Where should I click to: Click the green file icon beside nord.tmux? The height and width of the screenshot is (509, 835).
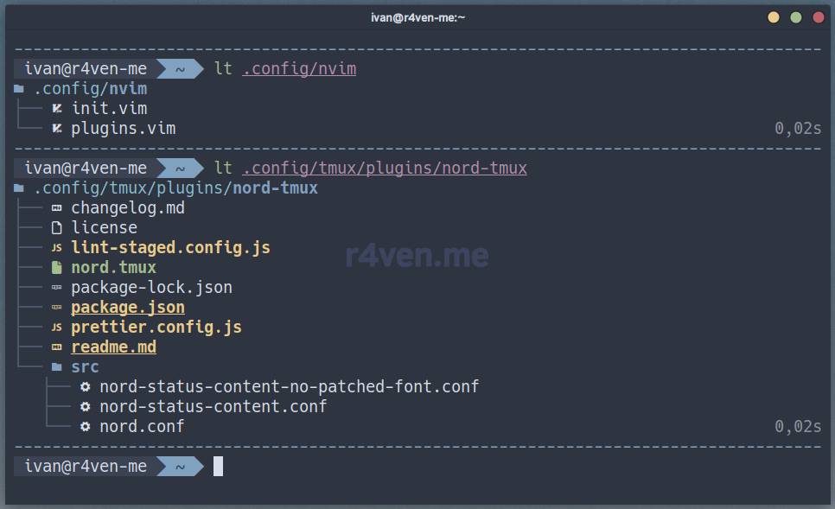pyautogui.click(x=57, y=268)
